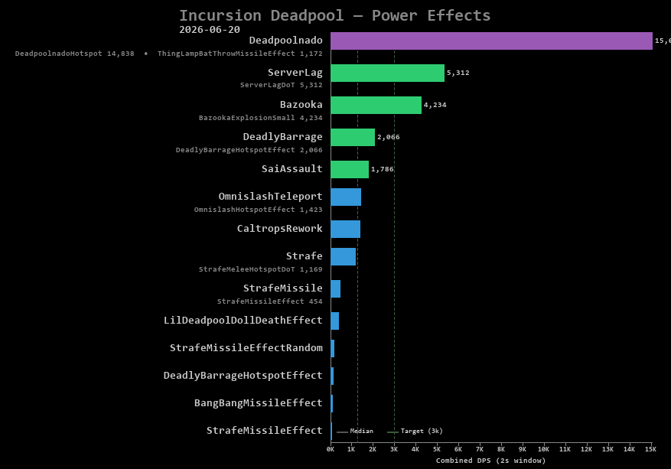Click the ServerLagDoT 5,312 sublabel
The height and width of the screenshot is (469, 671).
pos(281,85)
